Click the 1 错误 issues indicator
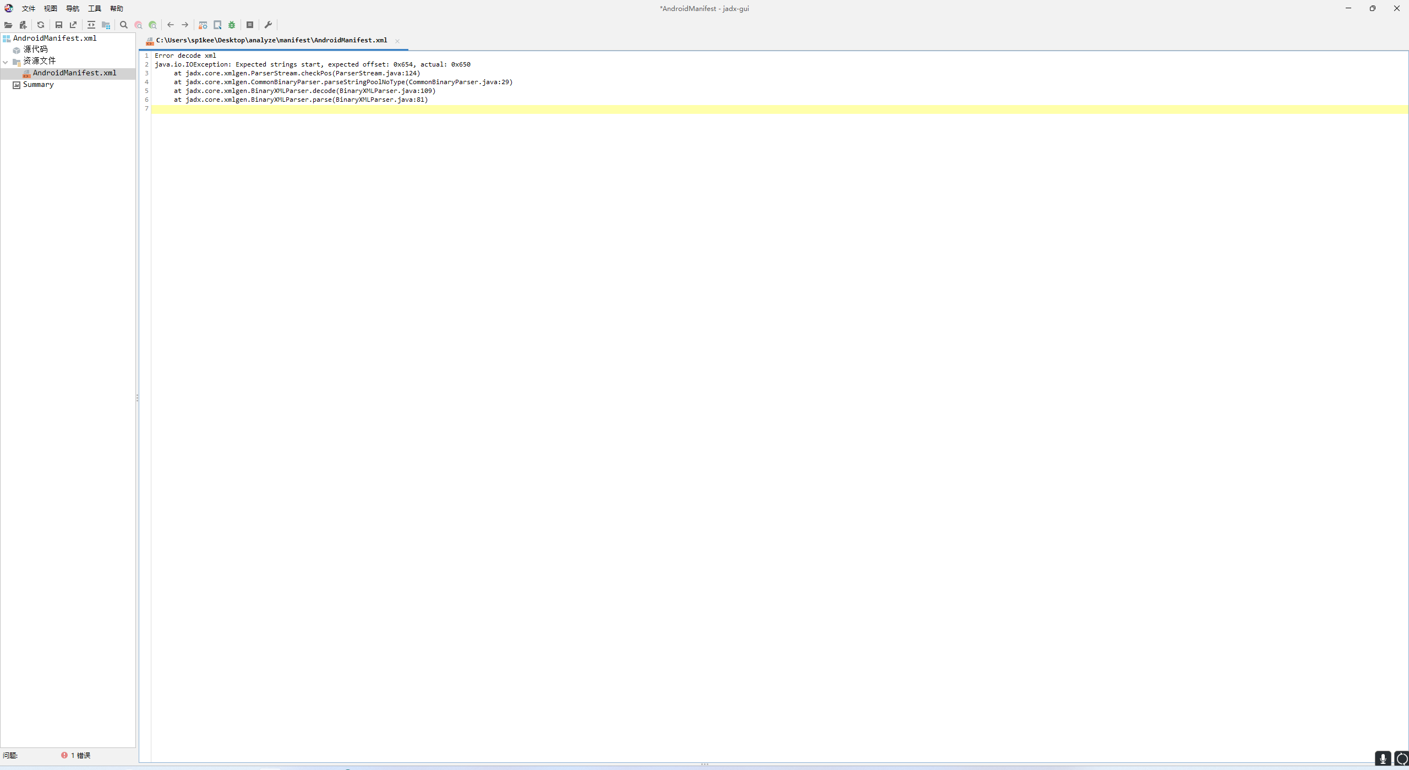1409x770 pixels. 77,755
